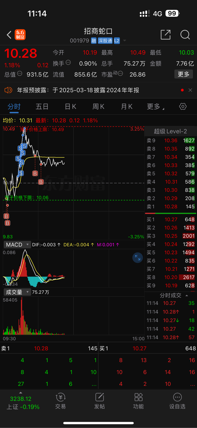Collapse the 分时成交 section arrow

pyautogui.click(x=187, y=296)
